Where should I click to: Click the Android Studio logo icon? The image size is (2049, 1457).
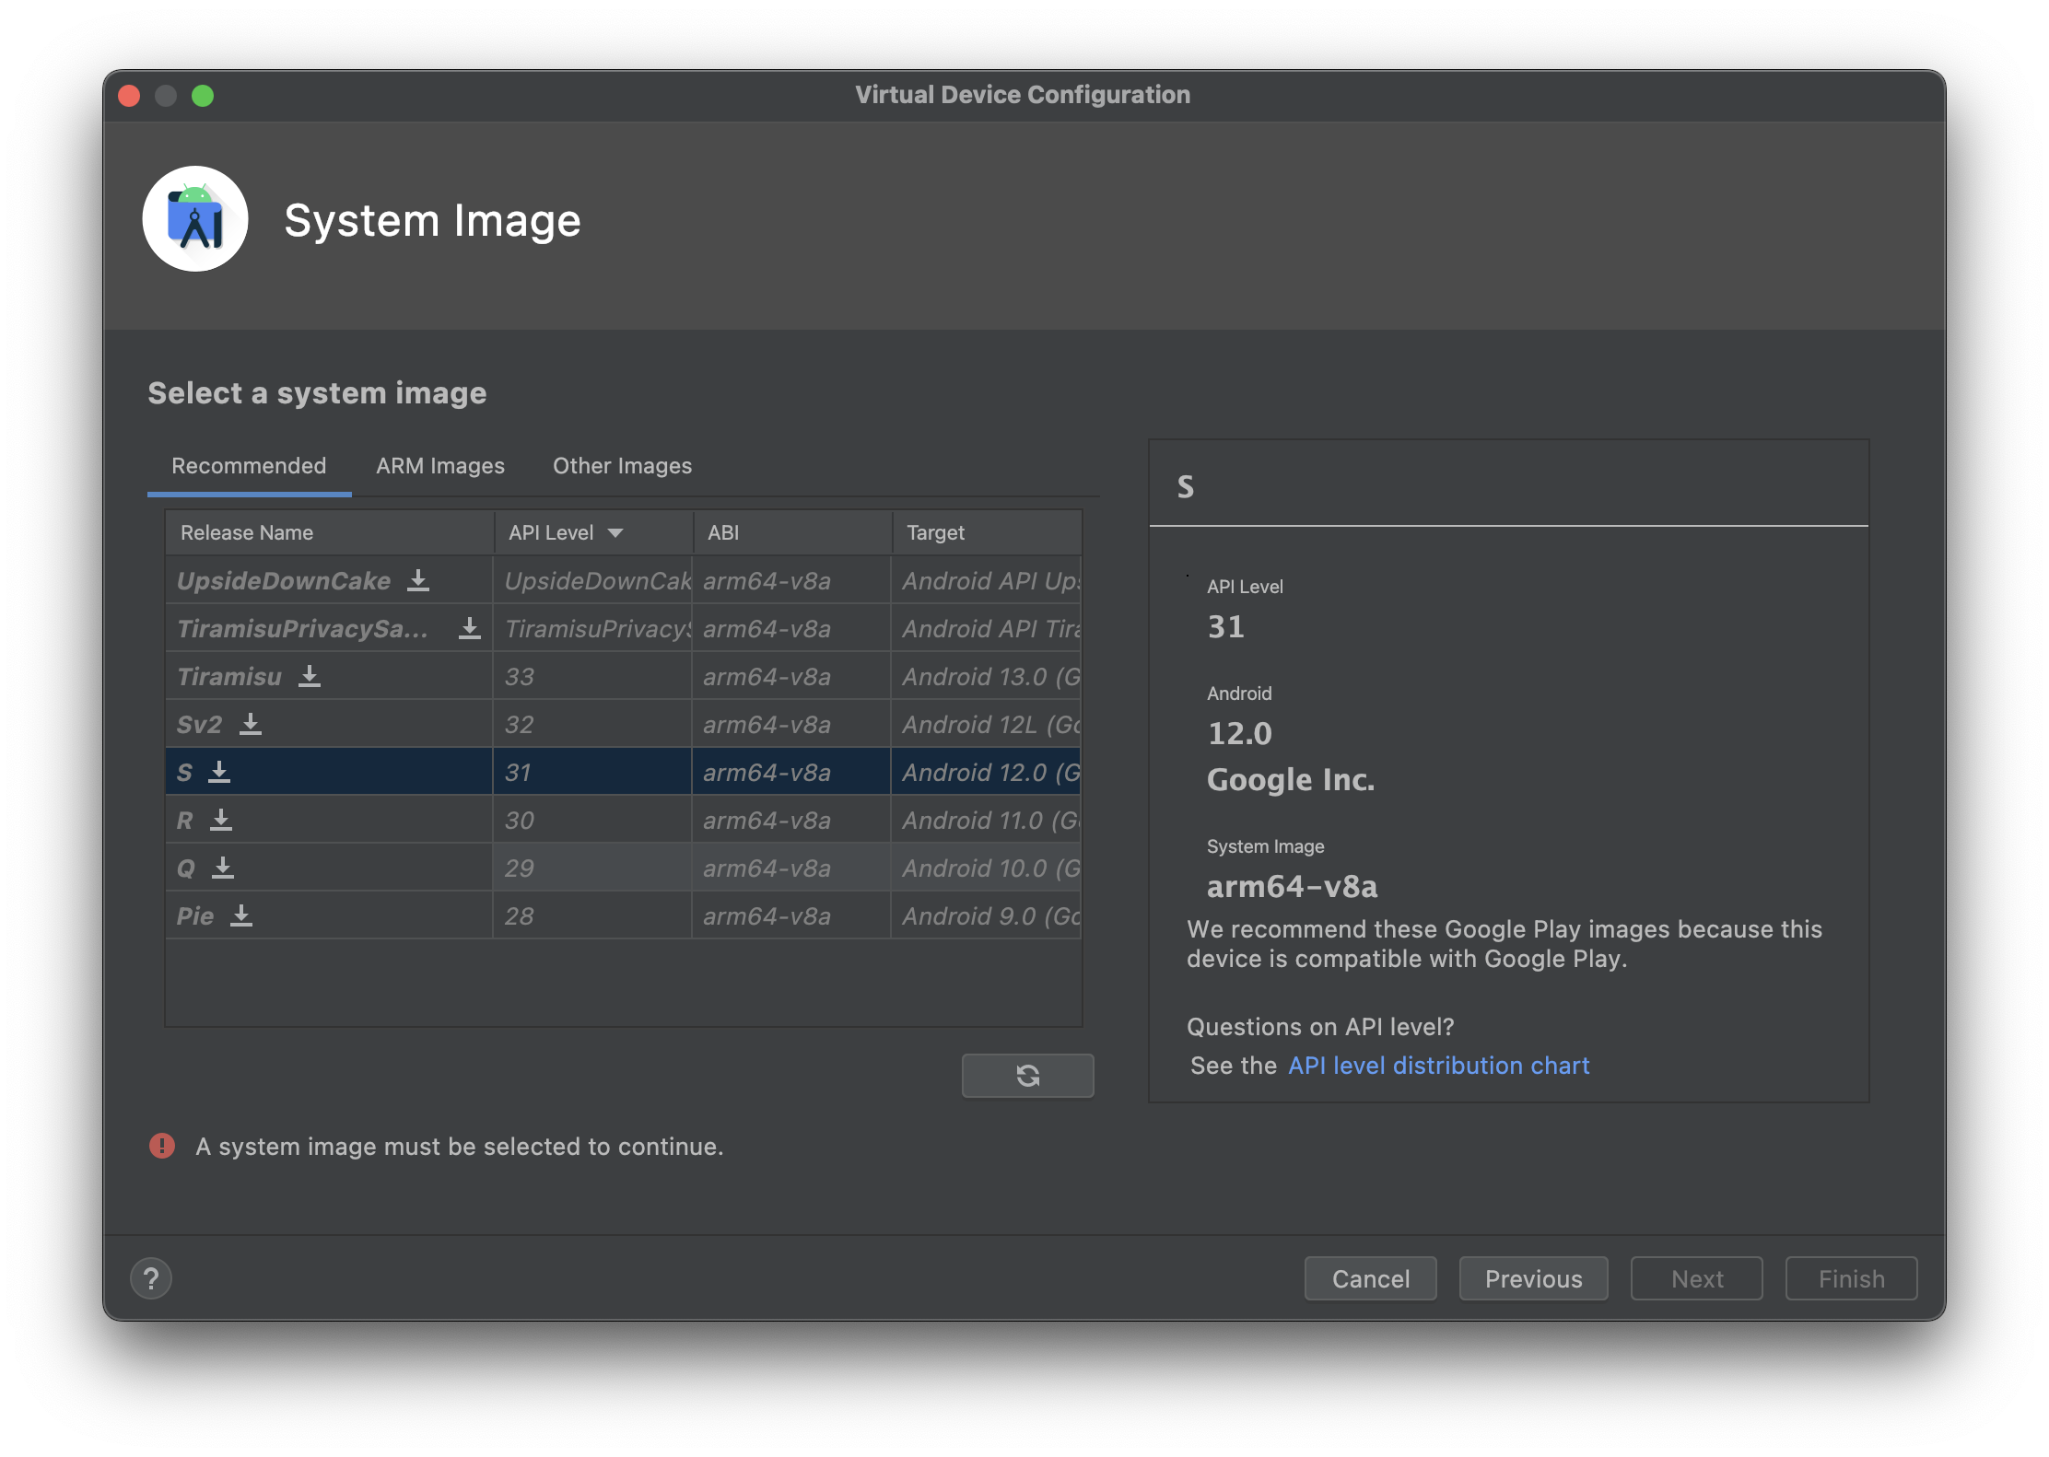click(195, 219)
